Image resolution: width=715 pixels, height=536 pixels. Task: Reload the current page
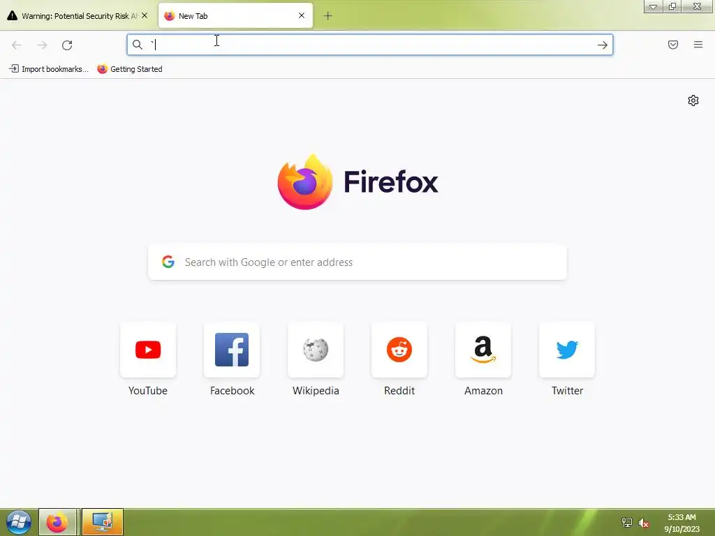click(x=67, y=45)
